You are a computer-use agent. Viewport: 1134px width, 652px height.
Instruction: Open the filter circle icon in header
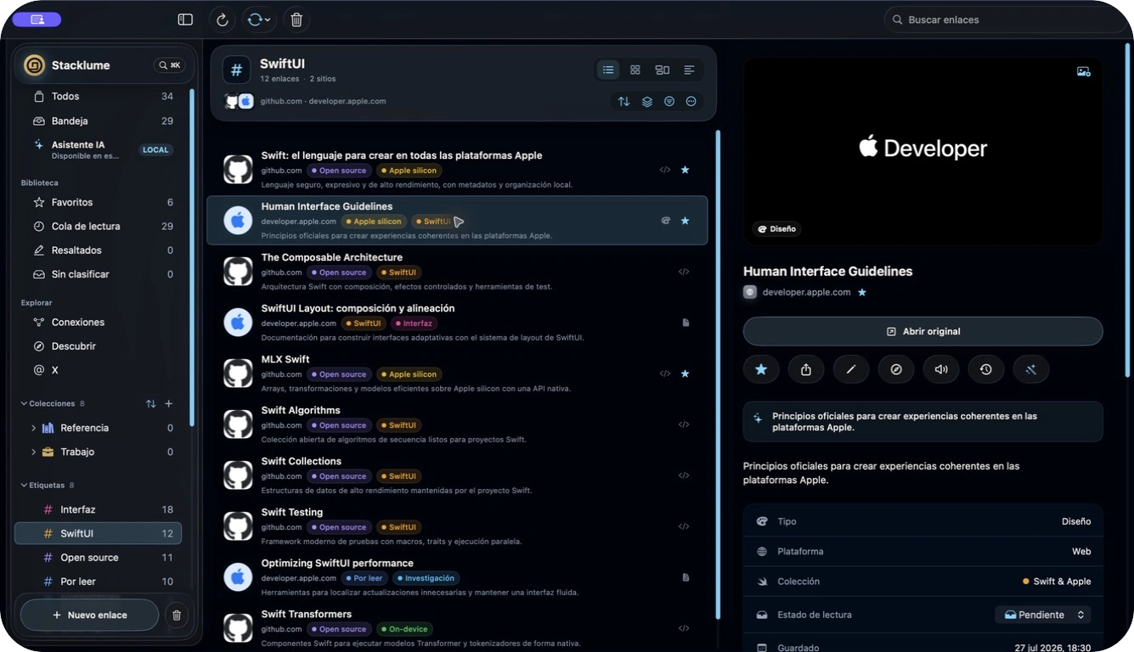coord(669,101)
